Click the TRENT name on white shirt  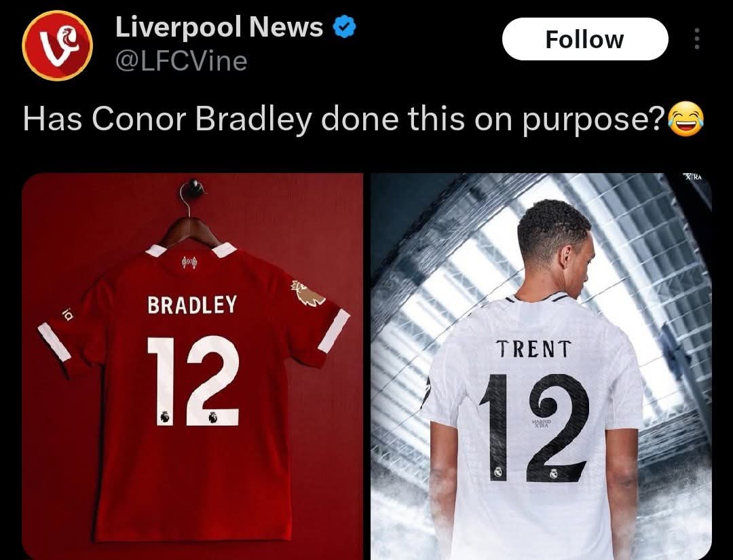pyautogui.click(x=533, y=349)
